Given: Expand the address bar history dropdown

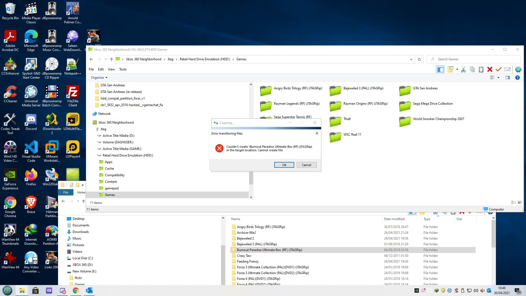Looking at the screenshot, I should click(x=411, y=59).
